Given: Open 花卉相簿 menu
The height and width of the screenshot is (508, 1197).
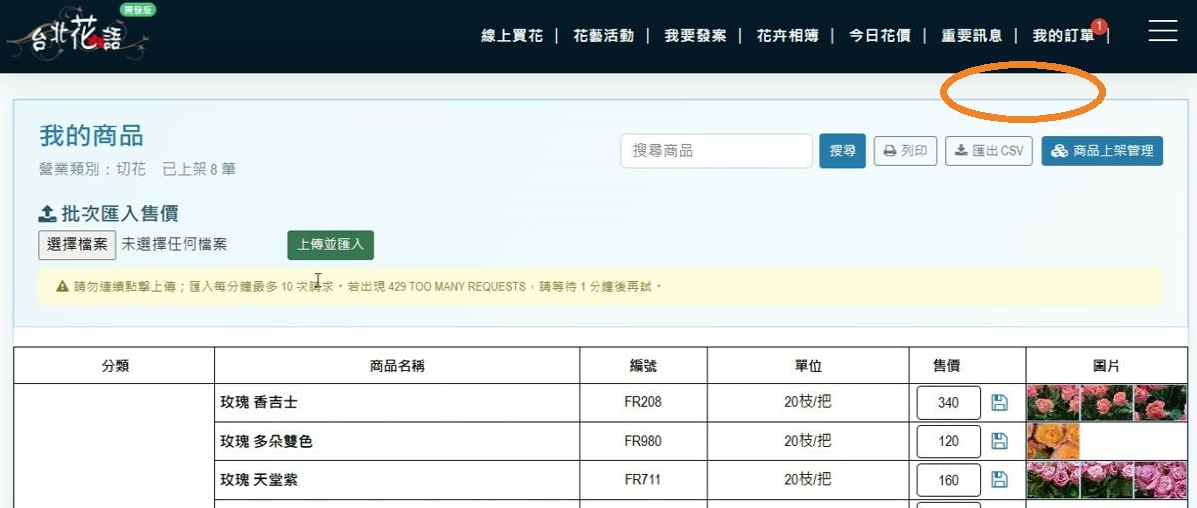Looking at the screenshot, I should coord(787,36).
